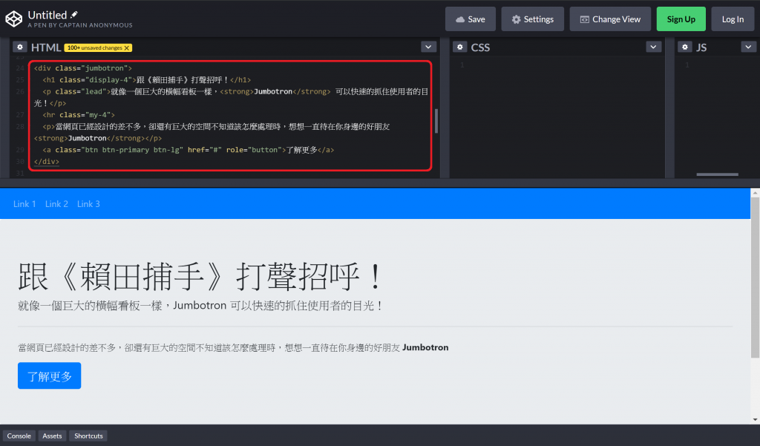The image size is (760, 446).
Task: Click the code line with div class jumbotron
Action: coord(83,68)
